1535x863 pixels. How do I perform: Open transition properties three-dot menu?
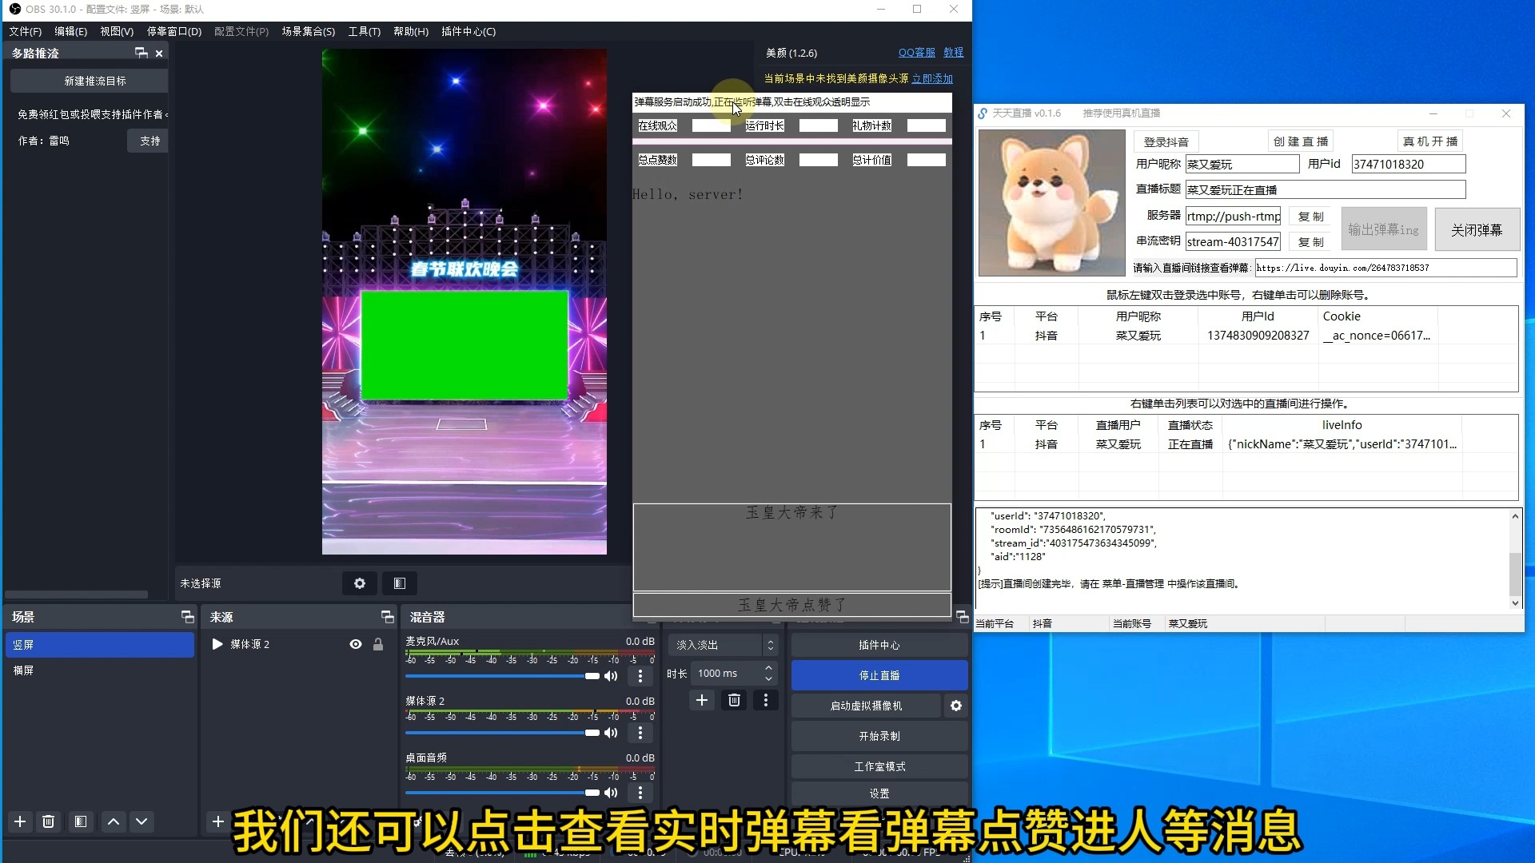click(766, 701)
